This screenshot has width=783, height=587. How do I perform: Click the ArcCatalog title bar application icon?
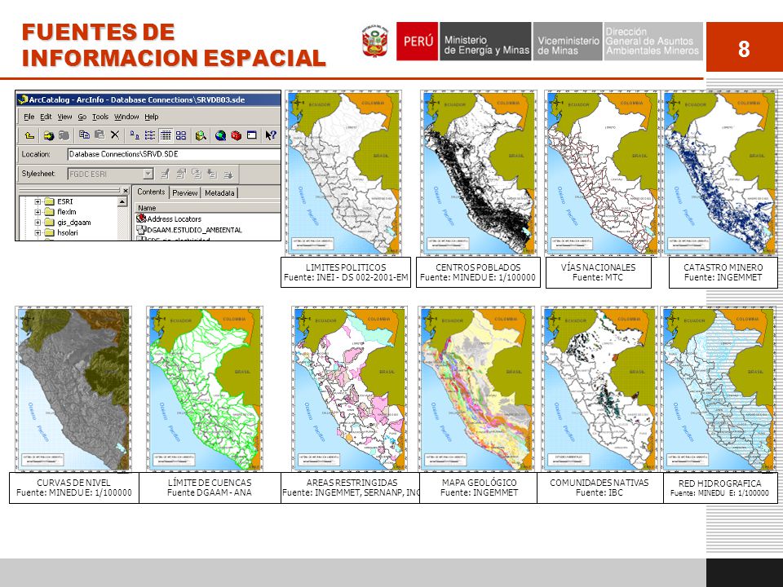click(23, 99)
